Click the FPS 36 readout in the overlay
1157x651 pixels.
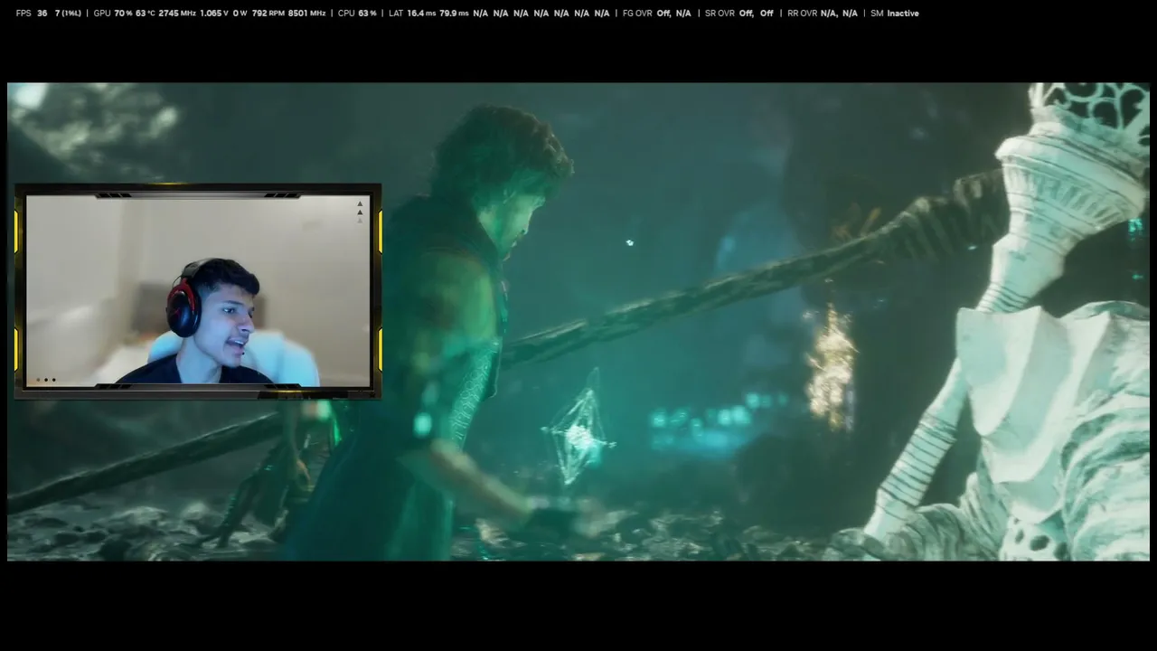pyautogui.click(x=32, y=14)
